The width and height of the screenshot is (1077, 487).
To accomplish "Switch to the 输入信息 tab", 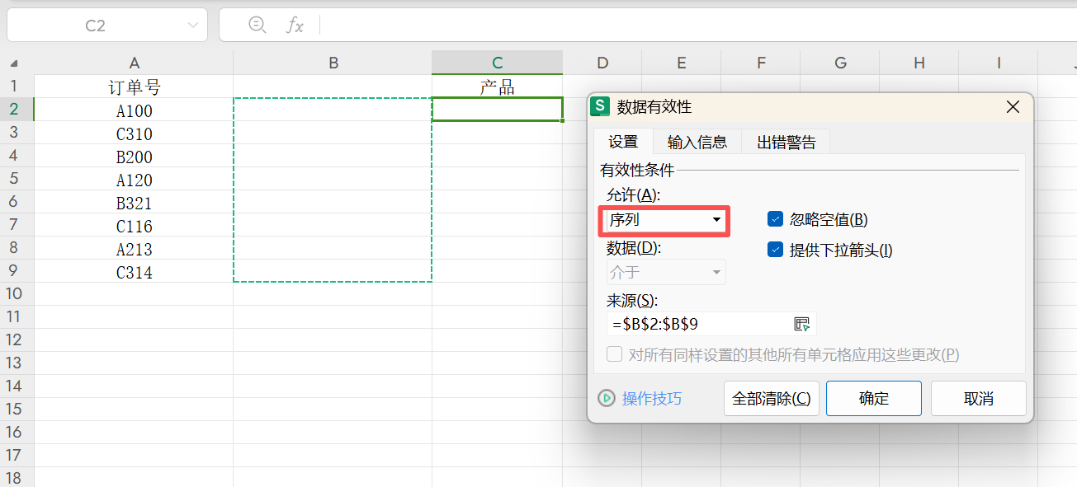I will pos(697,141).
